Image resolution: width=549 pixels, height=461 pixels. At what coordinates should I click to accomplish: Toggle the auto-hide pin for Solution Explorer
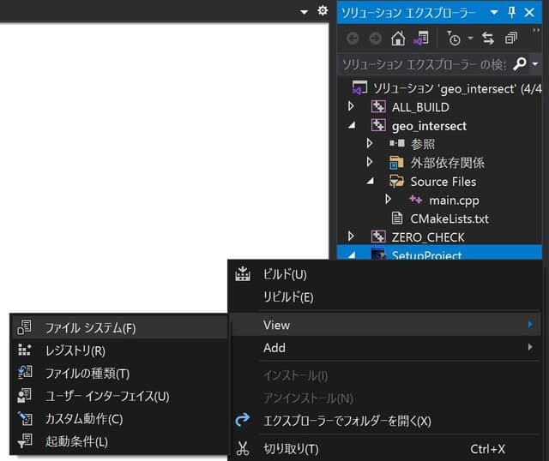coord(512,12)
